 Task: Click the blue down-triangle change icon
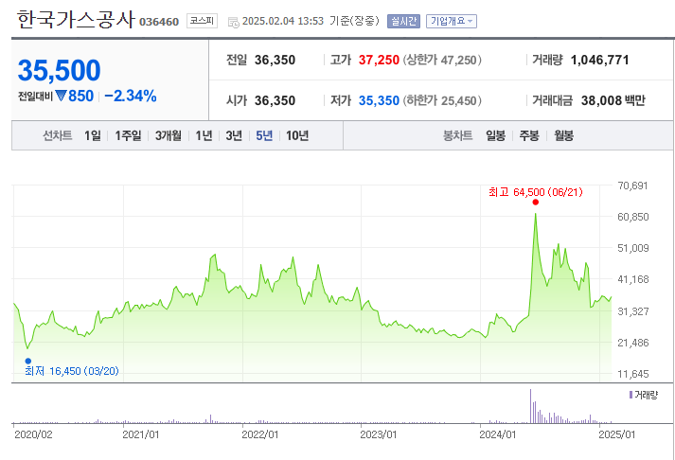pyautogui.click(x=61, y=96)
